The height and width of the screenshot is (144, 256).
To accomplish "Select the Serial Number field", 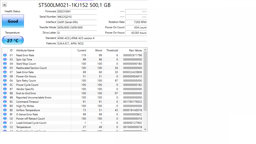I will [77, 17].
